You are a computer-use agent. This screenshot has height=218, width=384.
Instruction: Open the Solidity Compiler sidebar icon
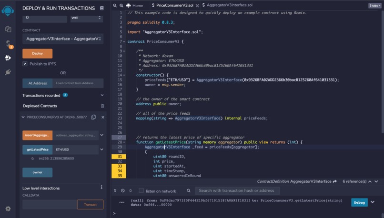8,44
